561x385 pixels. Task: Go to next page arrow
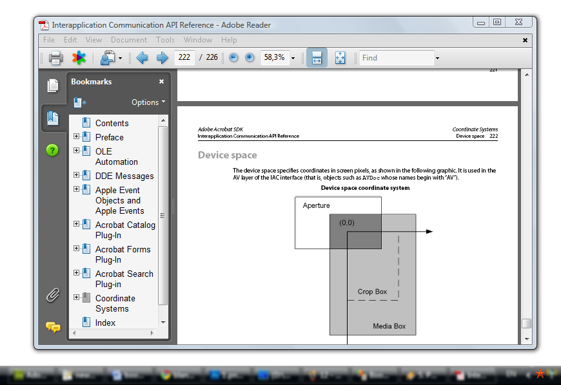click(x=162, y=58)
